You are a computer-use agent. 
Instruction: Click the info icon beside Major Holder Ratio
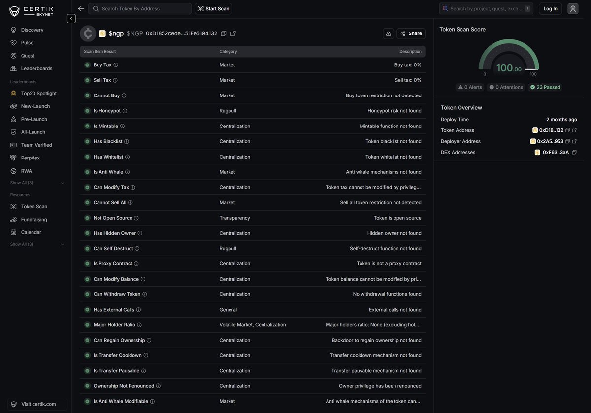139,325
